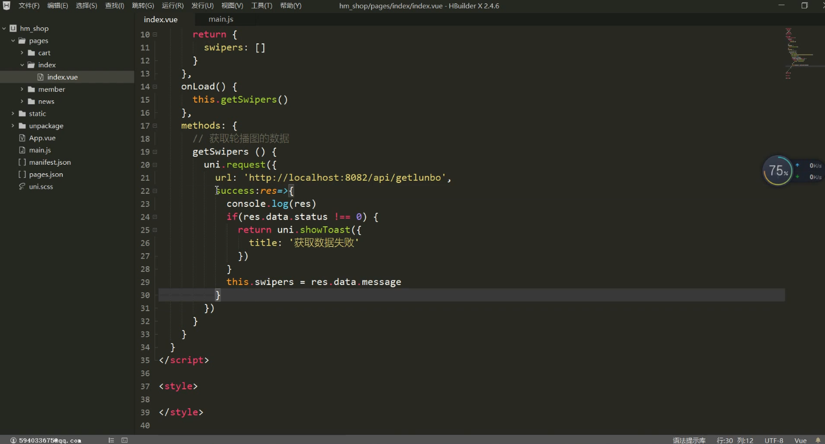This screenshot has width=825, height=444.
Task: Change the UTF-8 encoding in status bar
Action: pyautogui.click(x=774, y=440)
